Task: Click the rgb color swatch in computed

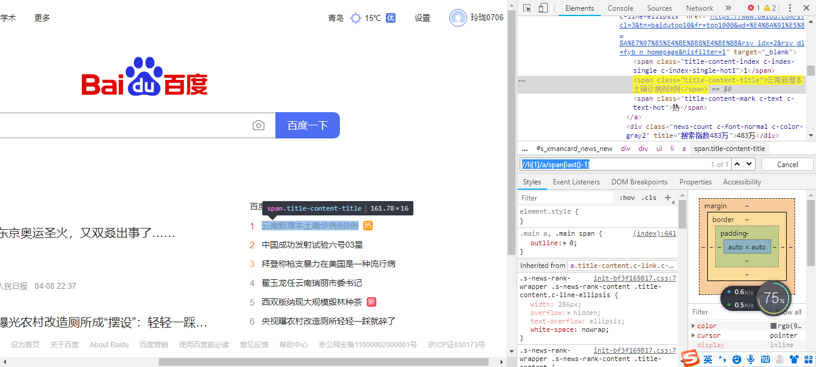Action: (774, 326)
